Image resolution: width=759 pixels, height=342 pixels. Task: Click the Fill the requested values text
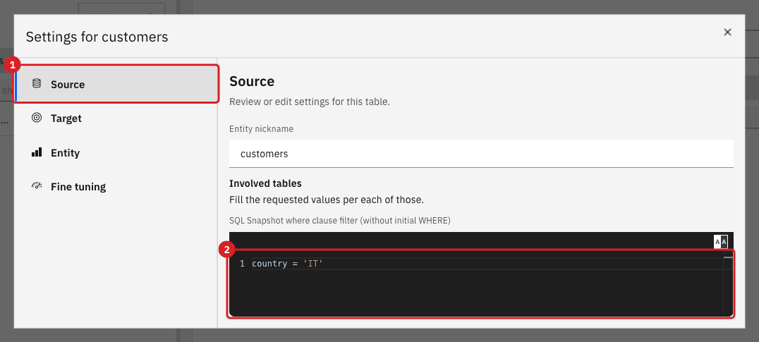(327, 200)
